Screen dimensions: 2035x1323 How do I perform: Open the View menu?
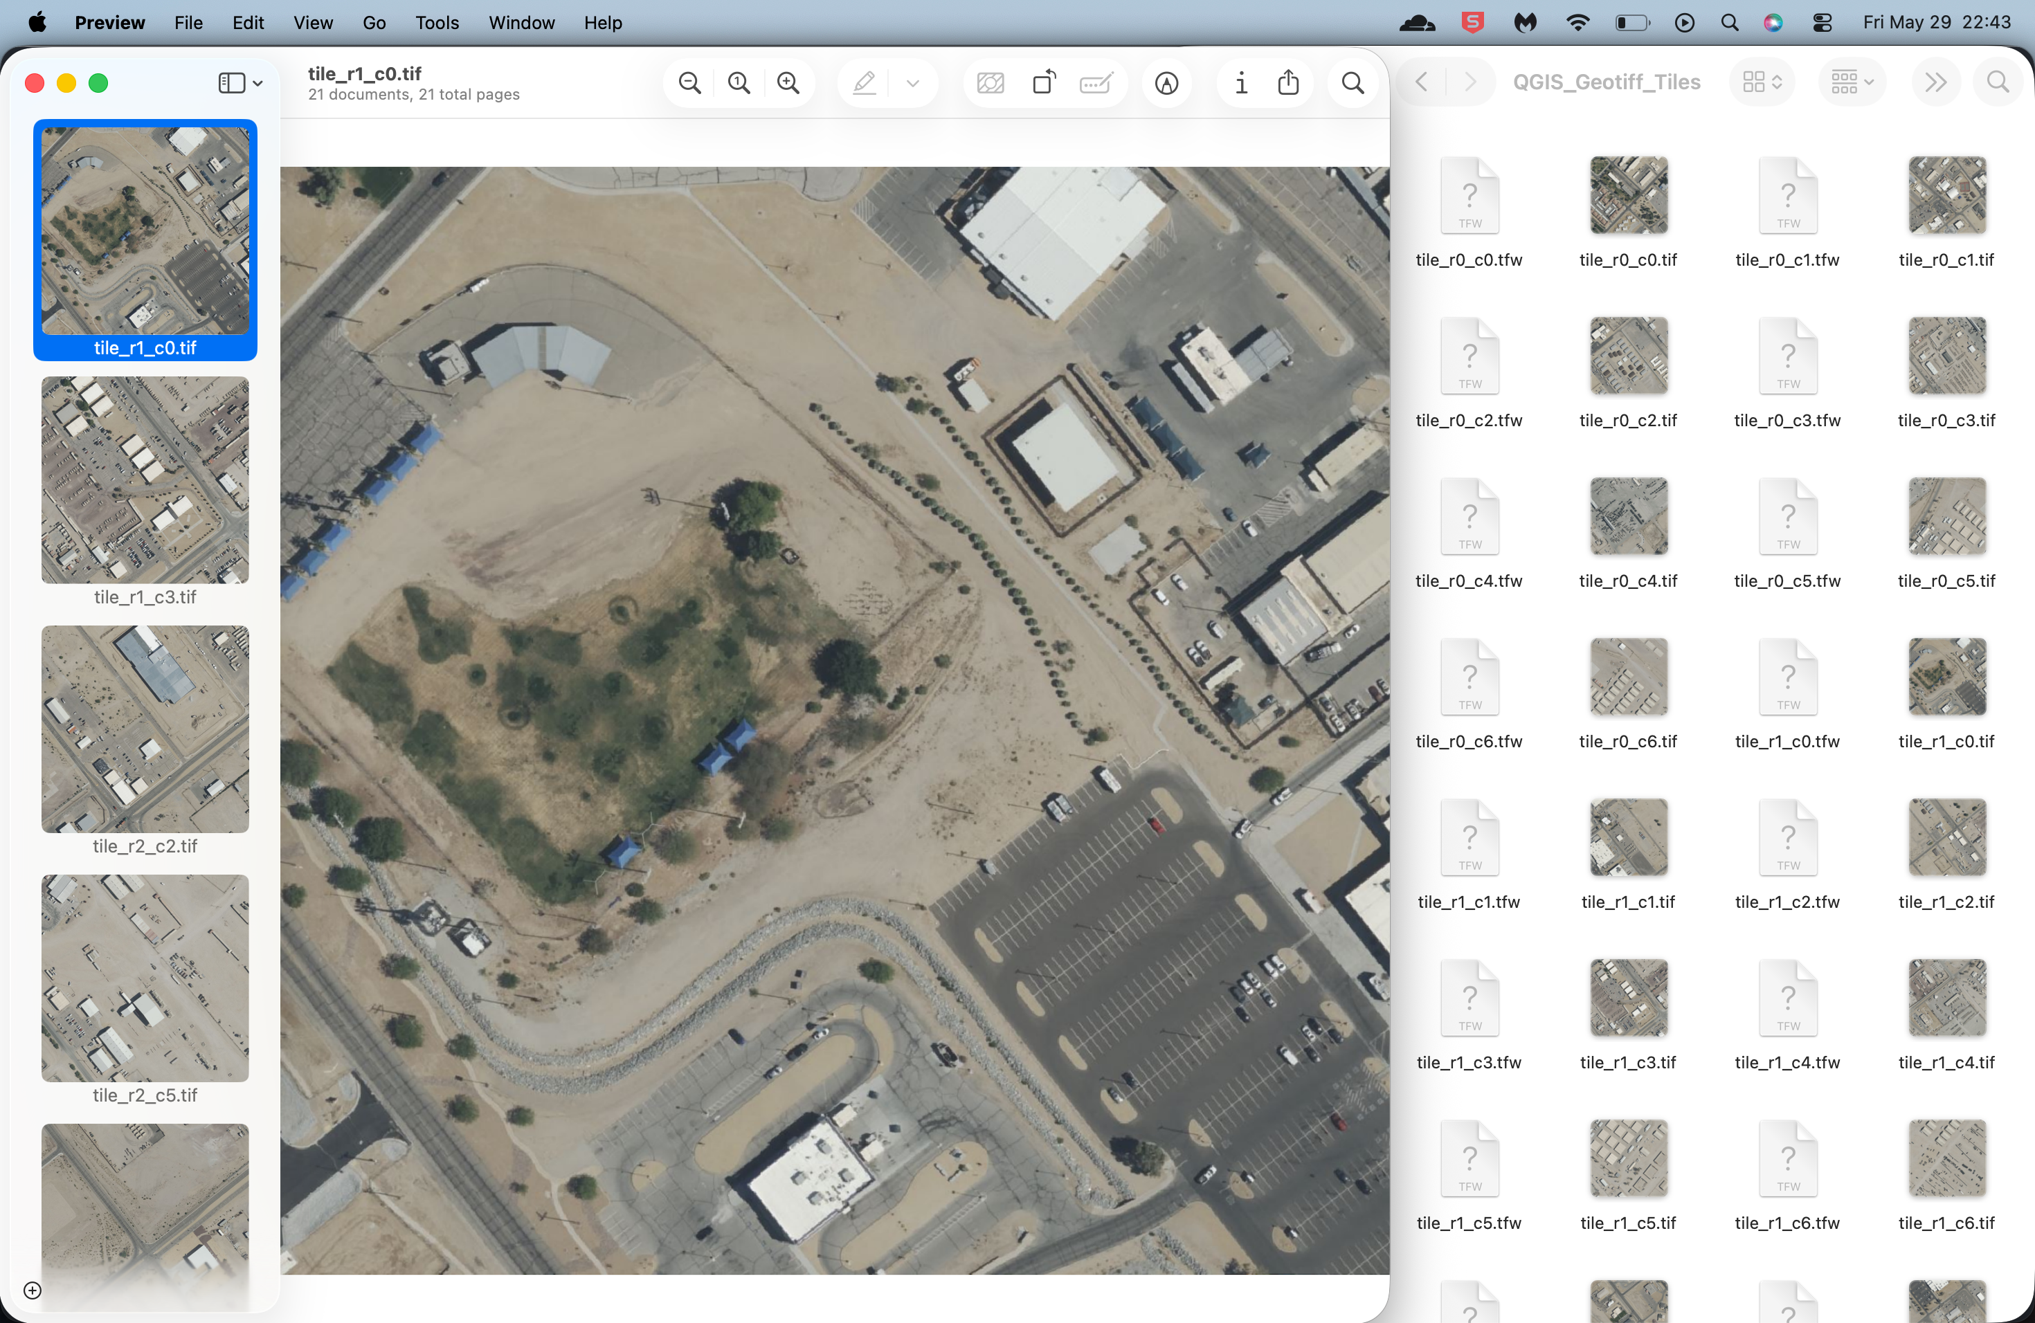click(x=313, y=22)
